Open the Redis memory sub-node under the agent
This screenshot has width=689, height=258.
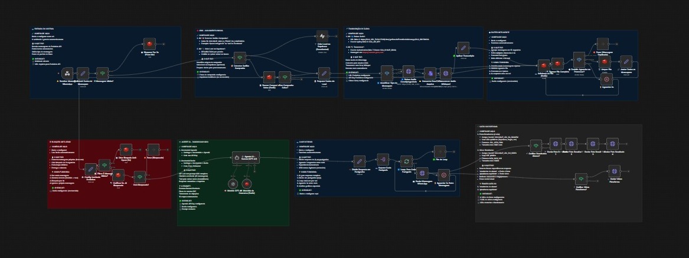[248, 184]
